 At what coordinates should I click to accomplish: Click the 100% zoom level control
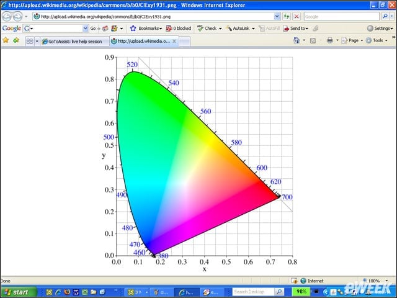375,281
